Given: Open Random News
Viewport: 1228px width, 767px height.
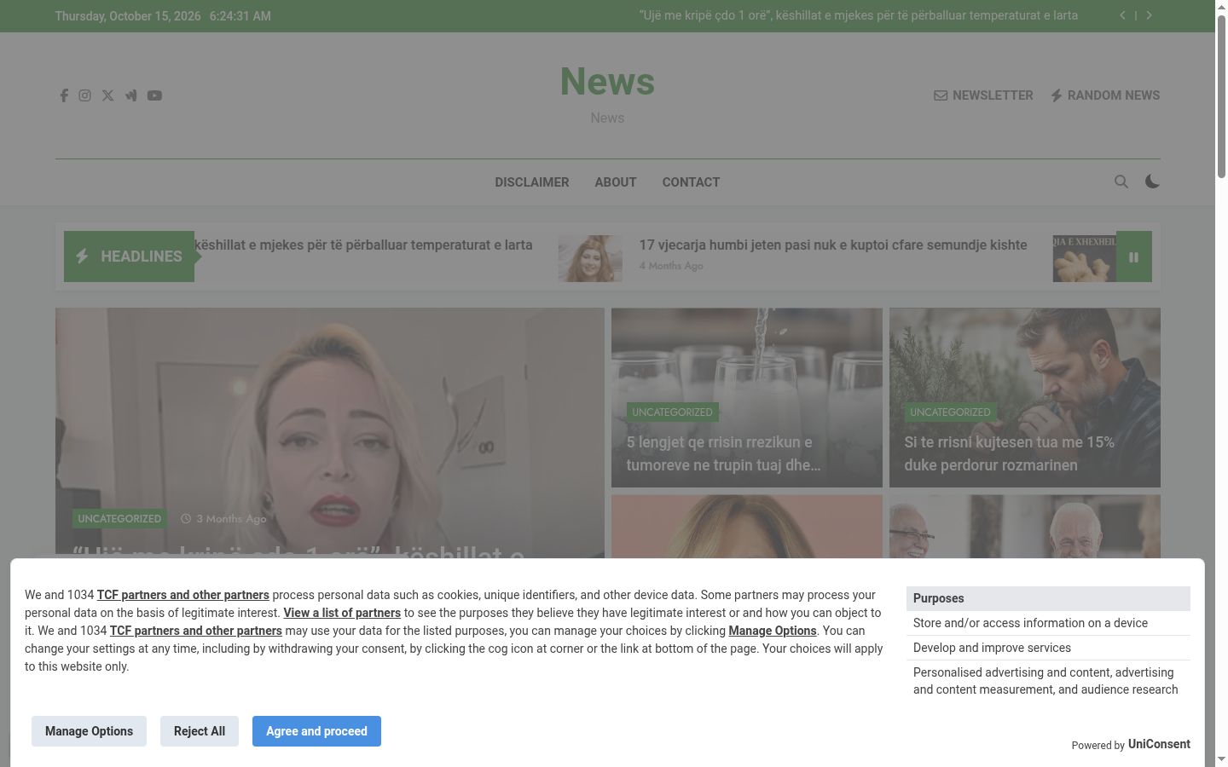Looking at the screenshot, I should tap(1105, 95).
